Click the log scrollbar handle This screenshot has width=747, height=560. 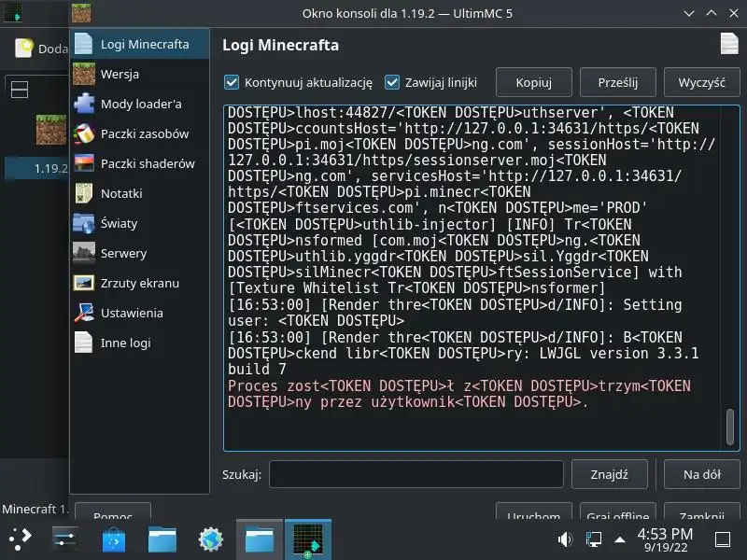[730, 427]
